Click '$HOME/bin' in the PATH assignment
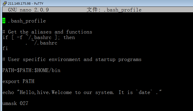The height and width of the screenshot is (111, 193). click(x=47, y=70)
